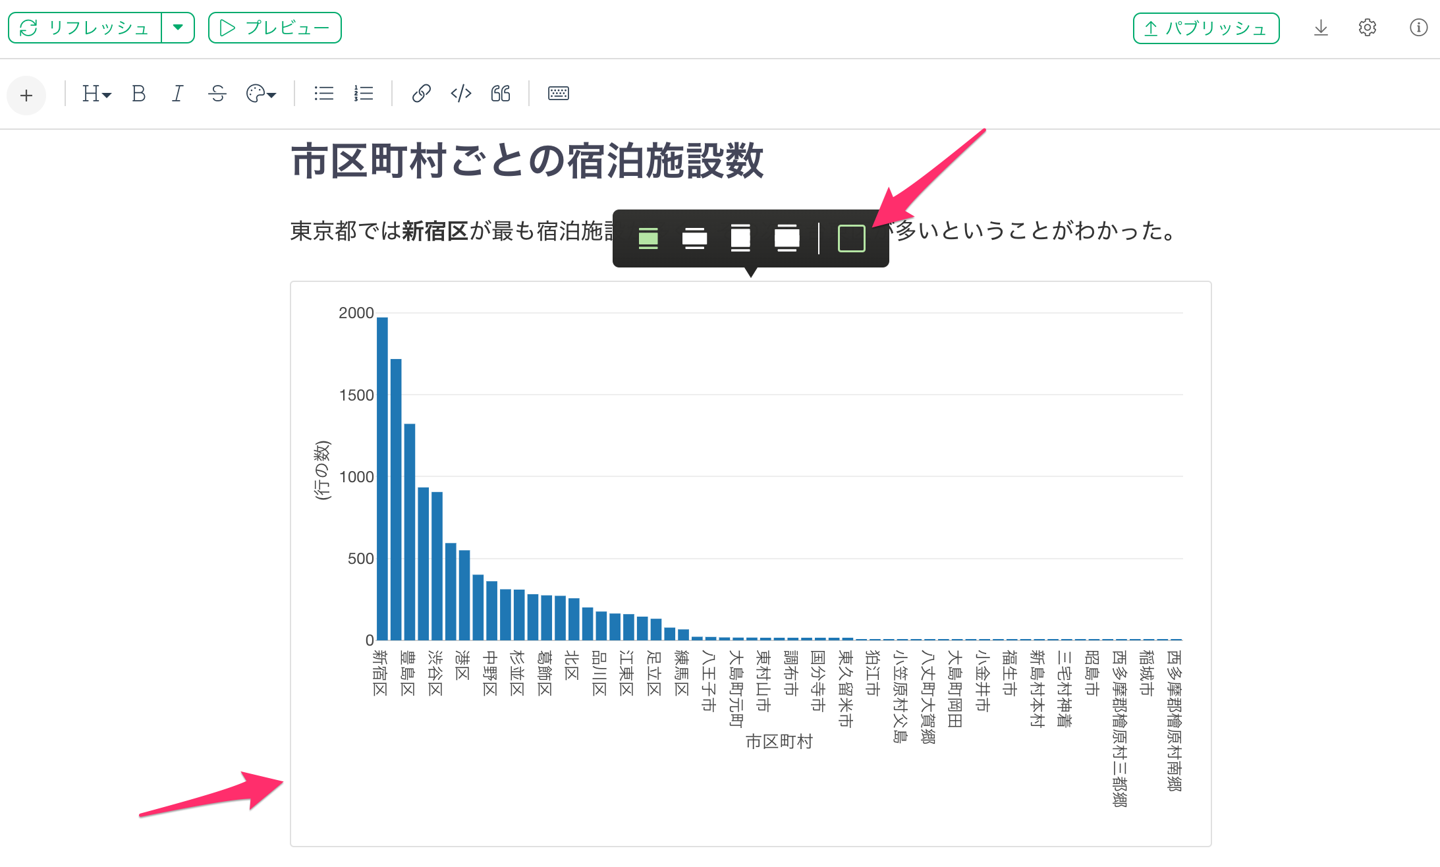Insert a code block with the </> icon
The height and width of the screenshot is (867, 1440).
[x=461, y=94]
